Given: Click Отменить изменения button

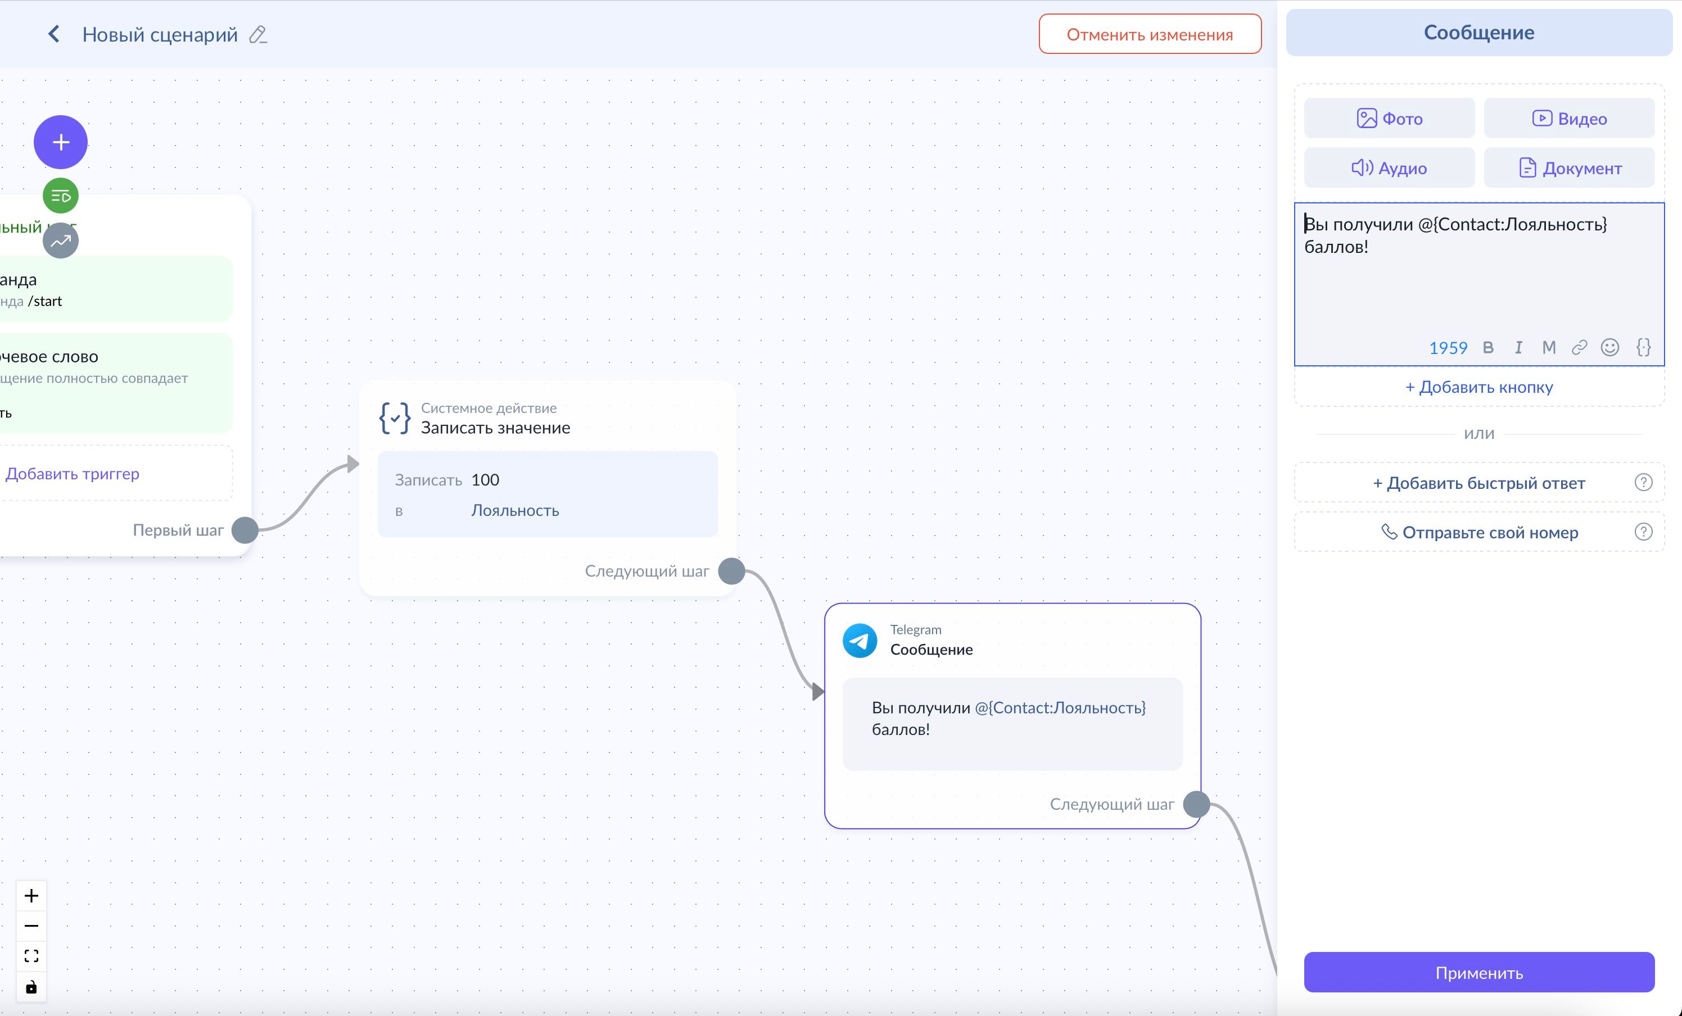Looking at the screenshot, I should pos(1150,34).
